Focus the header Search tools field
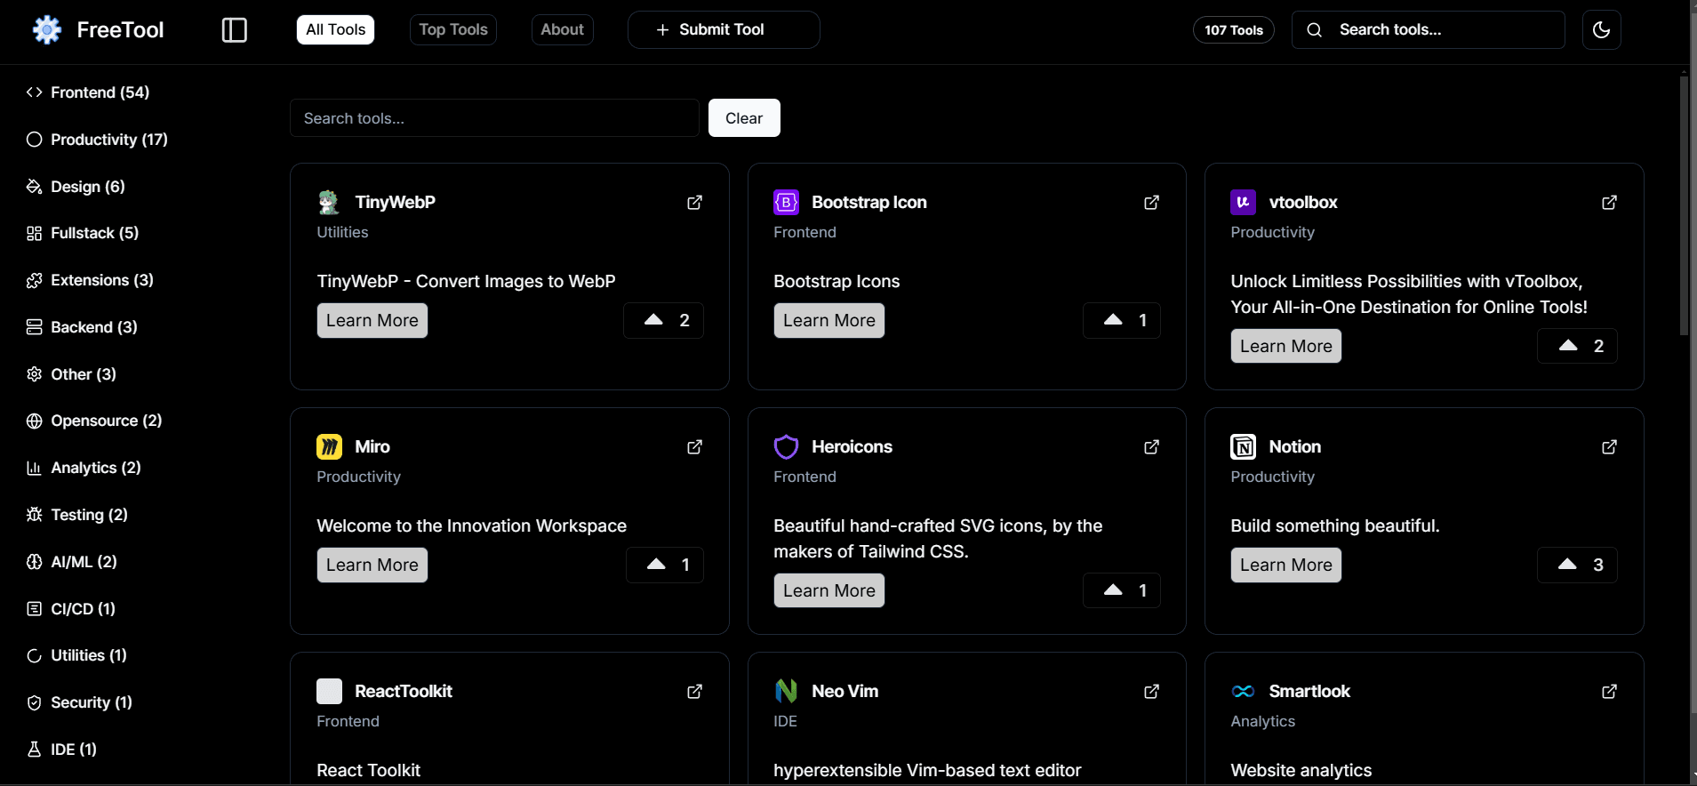 [x=1428, y=29]
